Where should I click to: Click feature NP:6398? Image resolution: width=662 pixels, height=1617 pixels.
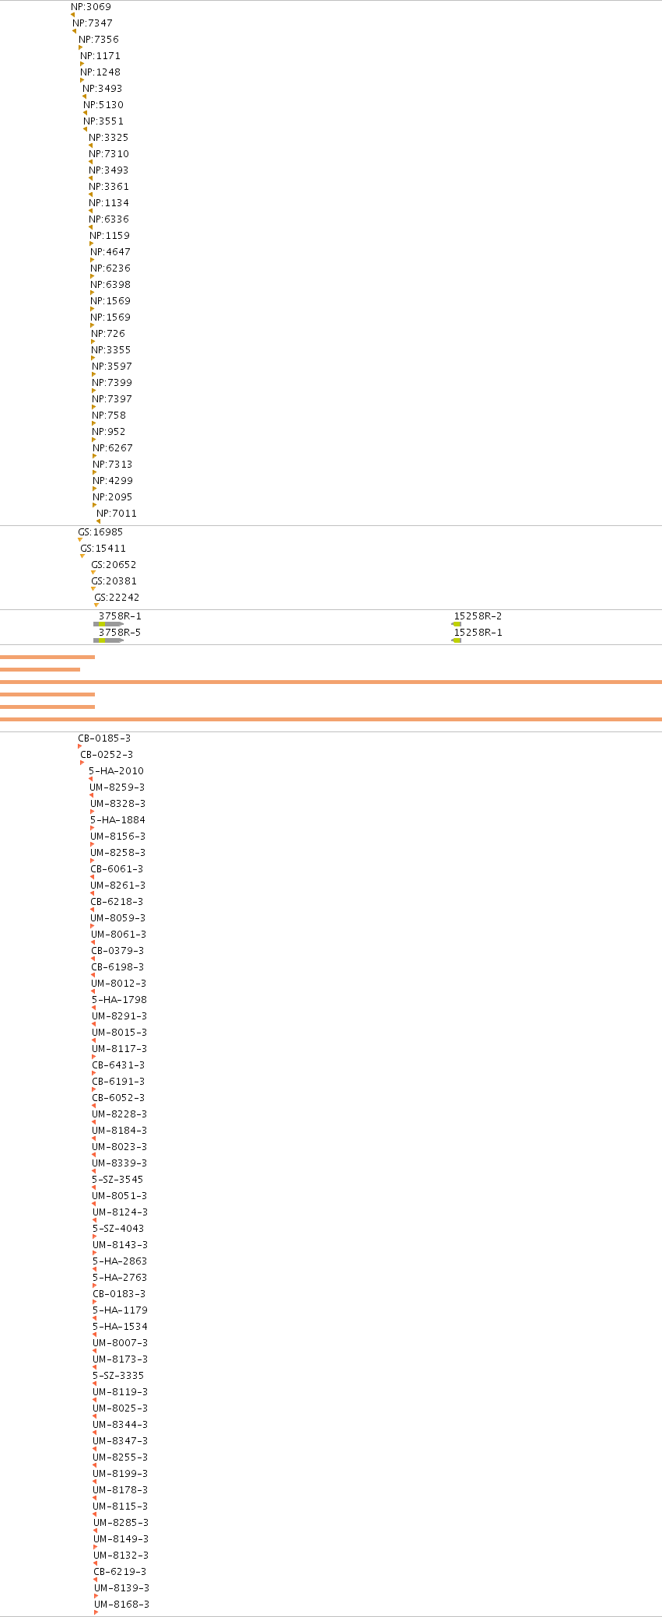point(110,285)
